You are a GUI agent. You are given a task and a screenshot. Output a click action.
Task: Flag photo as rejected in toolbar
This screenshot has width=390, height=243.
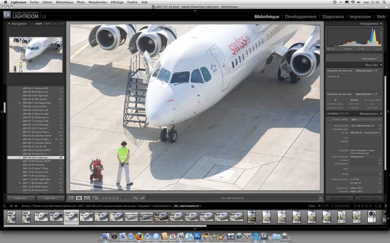[x=129, y=198]
